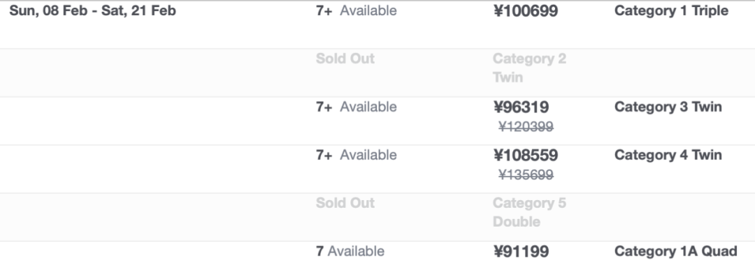Click the sold out Category 5 Double label
The width and height of the screenshot is (755, 272).
tap(530, 212)
